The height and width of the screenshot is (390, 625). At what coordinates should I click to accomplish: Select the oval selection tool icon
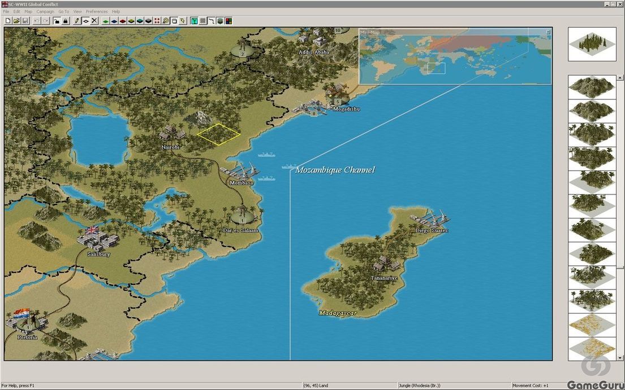point(86,21)
